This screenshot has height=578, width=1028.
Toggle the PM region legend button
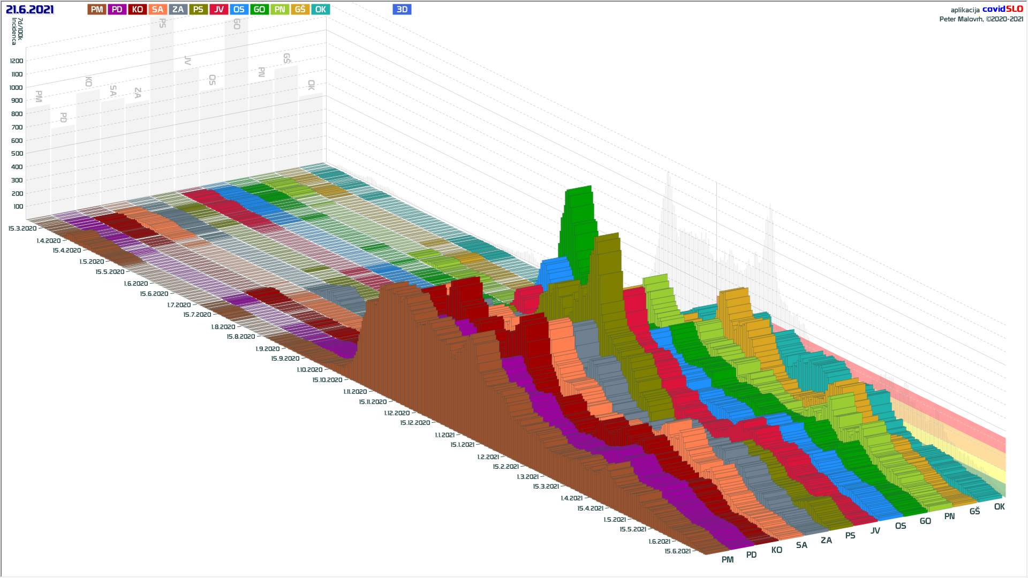coord(97,10)
